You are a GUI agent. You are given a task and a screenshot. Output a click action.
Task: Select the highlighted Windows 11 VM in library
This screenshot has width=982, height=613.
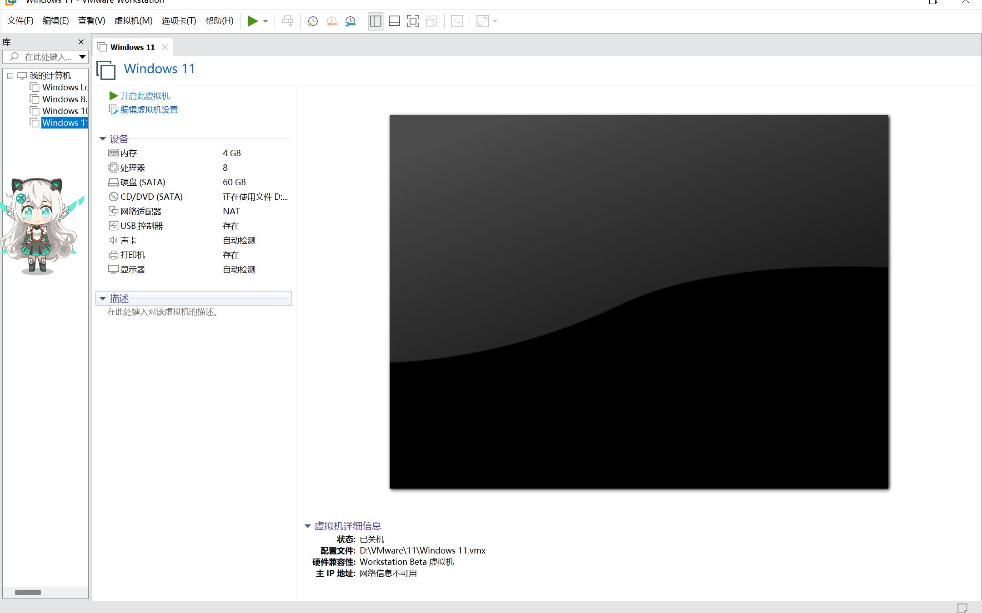point(64,123)
